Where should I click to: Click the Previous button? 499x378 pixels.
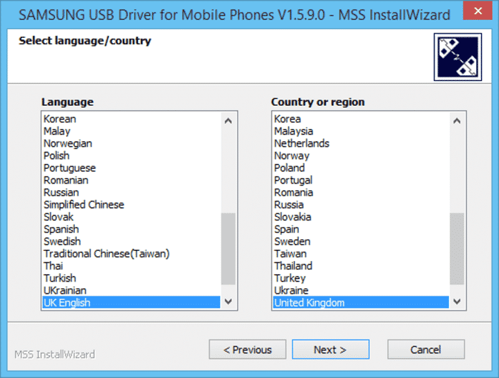247,349
